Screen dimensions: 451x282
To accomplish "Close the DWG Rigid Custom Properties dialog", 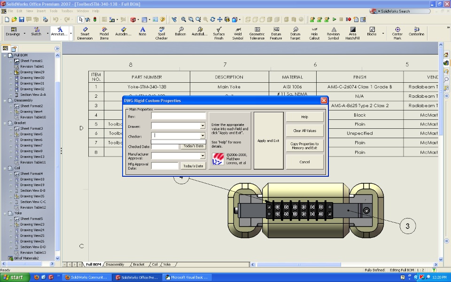I will pyautogui.click(x=324, y=101).
